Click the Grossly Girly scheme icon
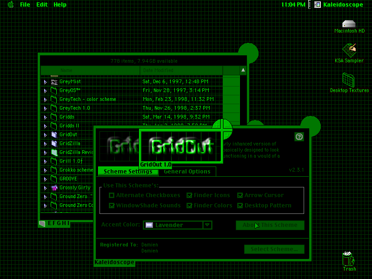This screenshot has width=372, height=279. click(x=54, y=188)
